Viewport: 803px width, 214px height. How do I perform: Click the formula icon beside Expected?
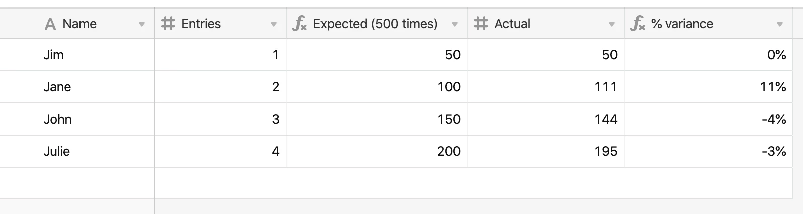(x=300, y=24)
